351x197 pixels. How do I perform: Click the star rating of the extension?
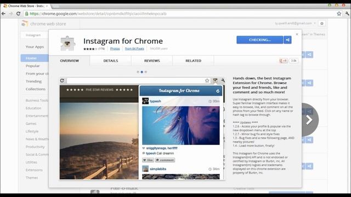tap(90, 49)
